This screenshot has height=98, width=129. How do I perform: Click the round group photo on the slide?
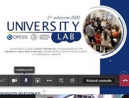[x=103, y=31]
